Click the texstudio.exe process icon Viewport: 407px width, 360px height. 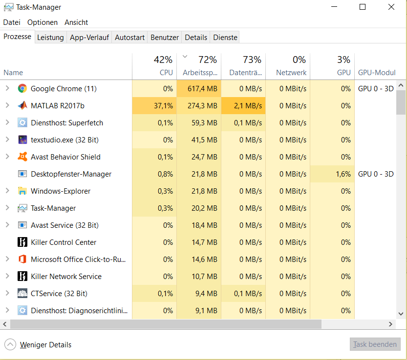[22, 140]
